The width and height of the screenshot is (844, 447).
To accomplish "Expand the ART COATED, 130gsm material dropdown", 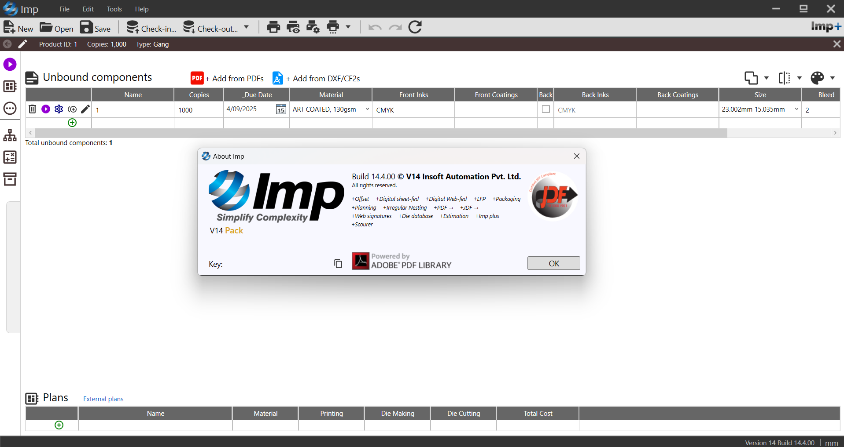I will [x=367, y=109].
